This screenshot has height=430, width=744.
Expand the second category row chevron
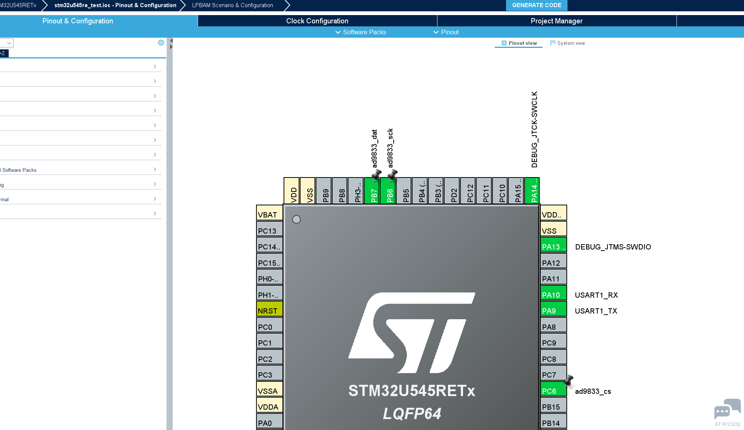(155, 81)
